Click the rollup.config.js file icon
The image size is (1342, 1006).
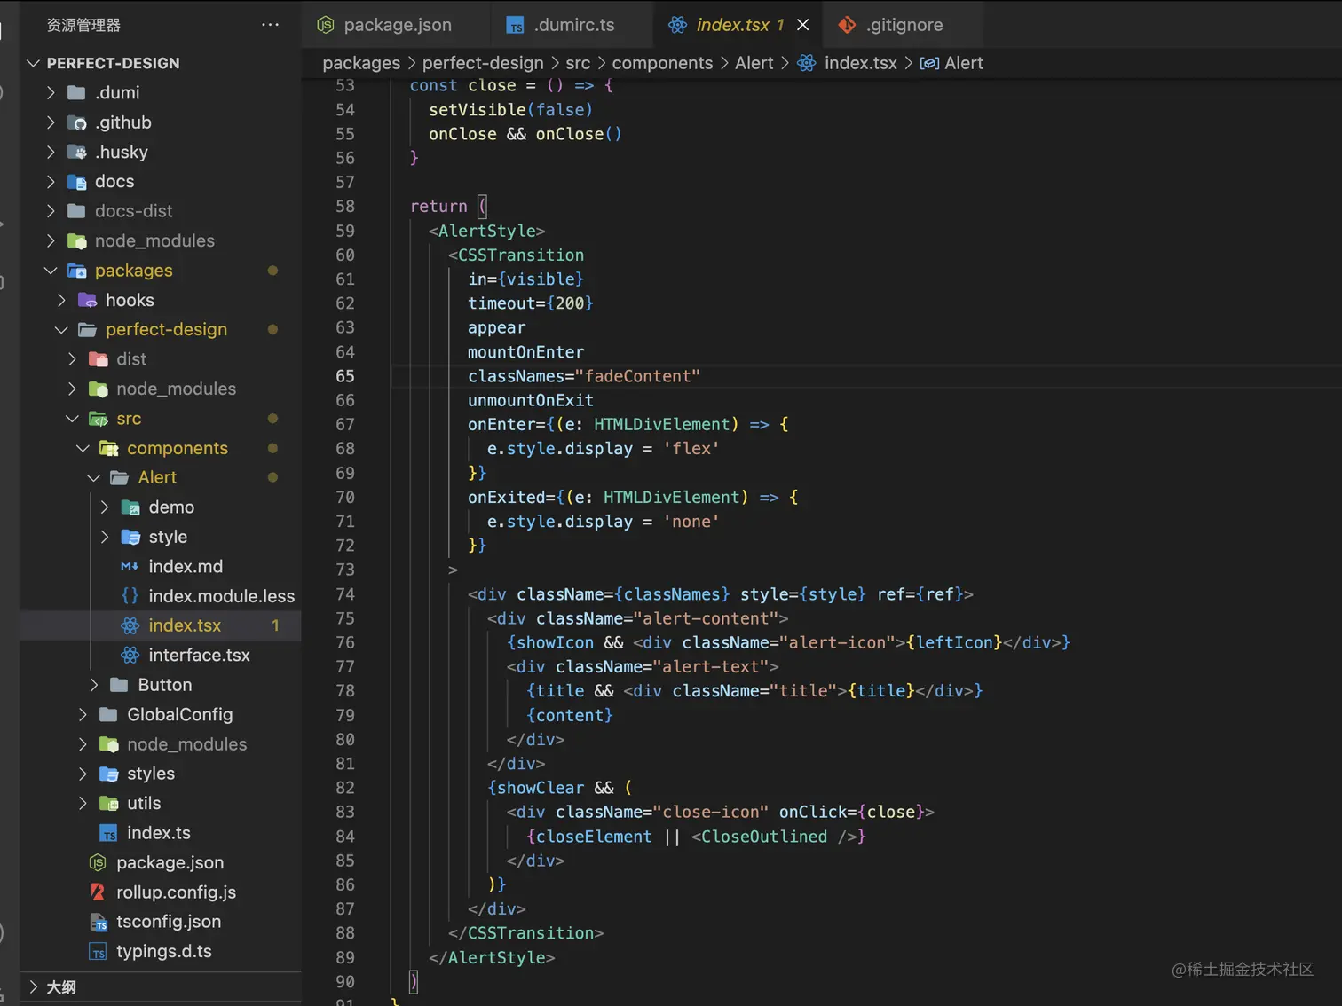(x=99, y=892)
